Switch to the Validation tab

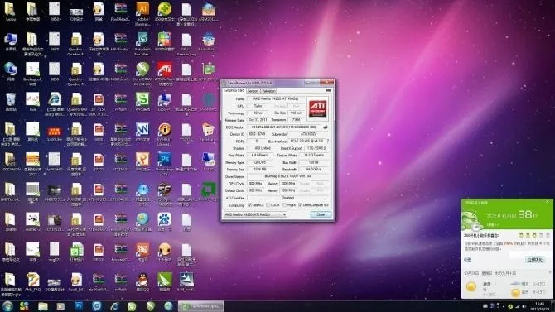(268, 91)
